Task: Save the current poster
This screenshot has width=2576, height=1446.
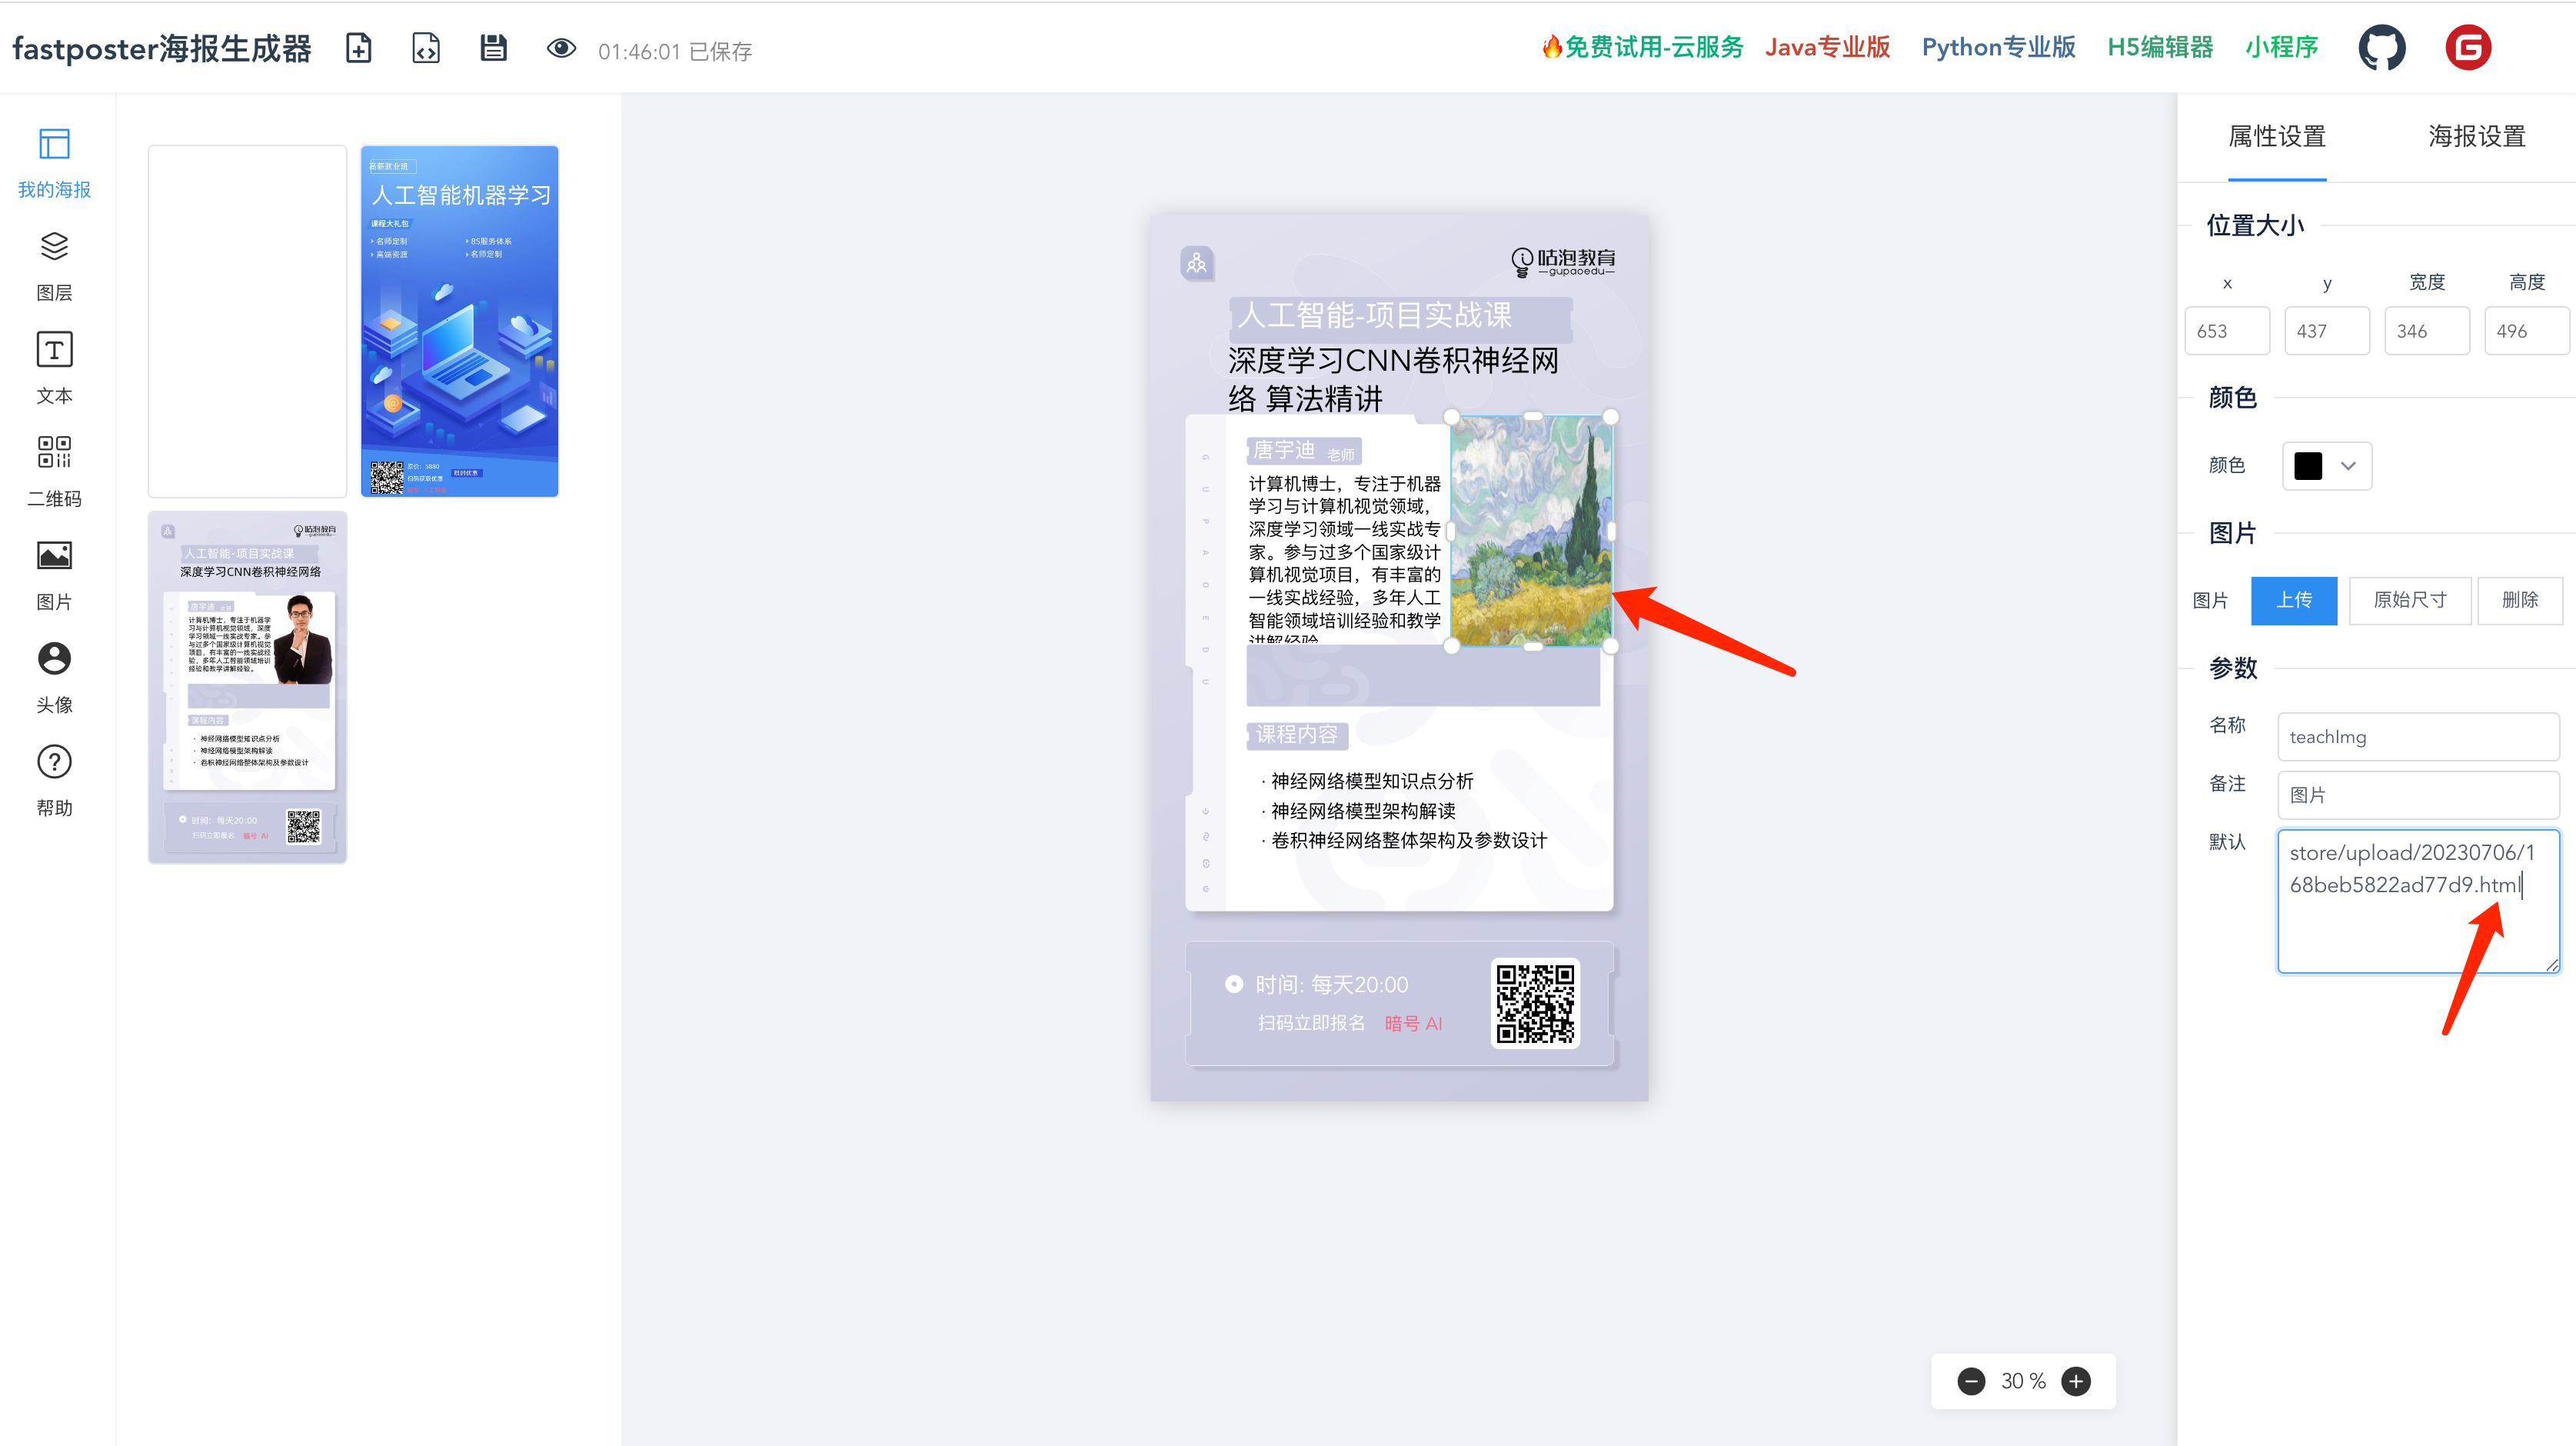Action: 493,47
